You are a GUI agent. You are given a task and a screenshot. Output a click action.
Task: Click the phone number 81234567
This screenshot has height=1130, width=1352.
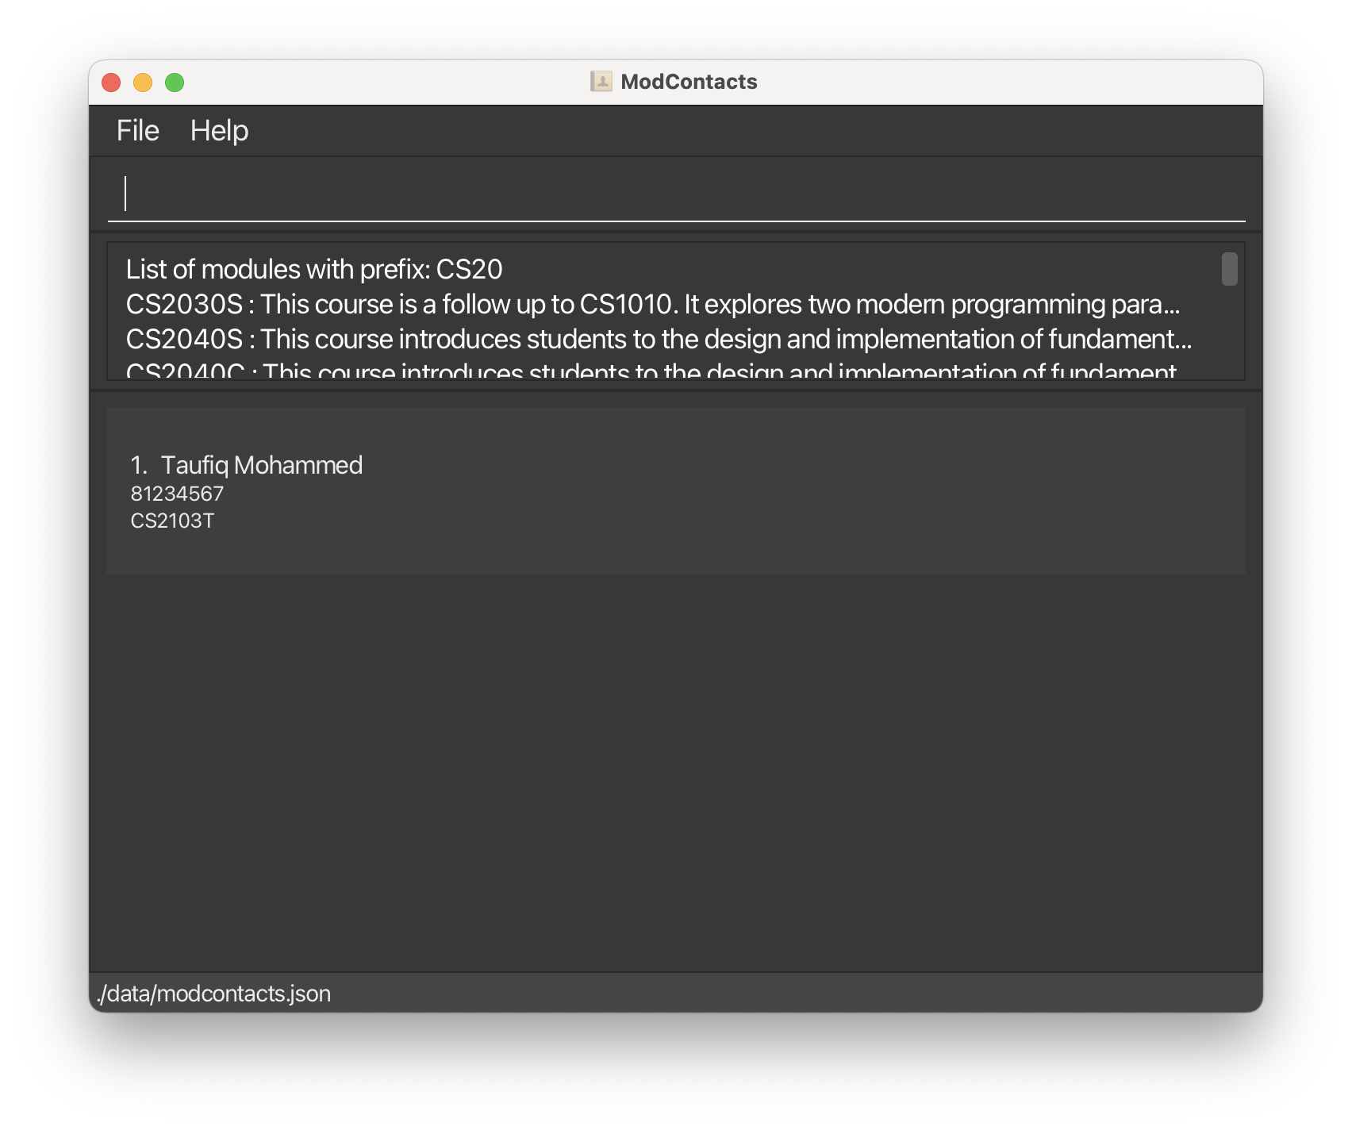(177, 493)
